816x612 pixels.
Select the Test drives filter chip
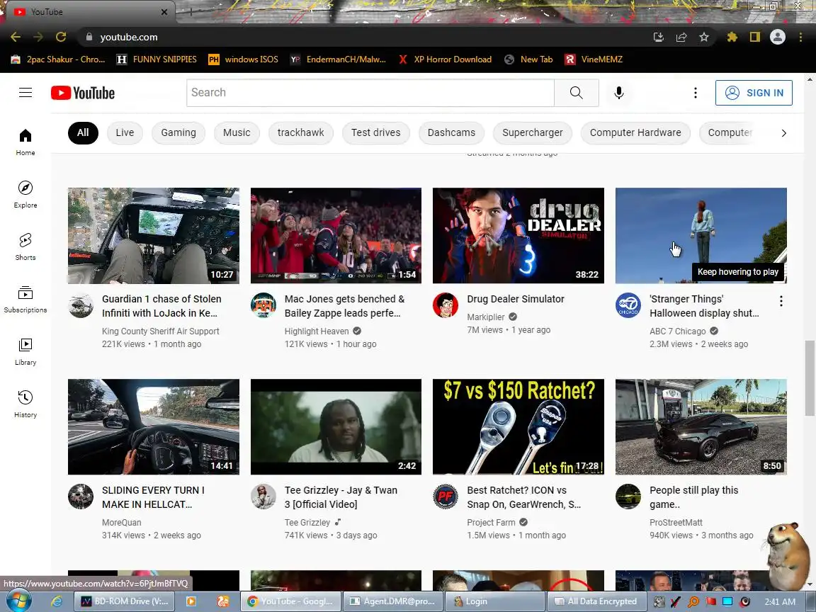pyautogui.click(x=375, y=132)
